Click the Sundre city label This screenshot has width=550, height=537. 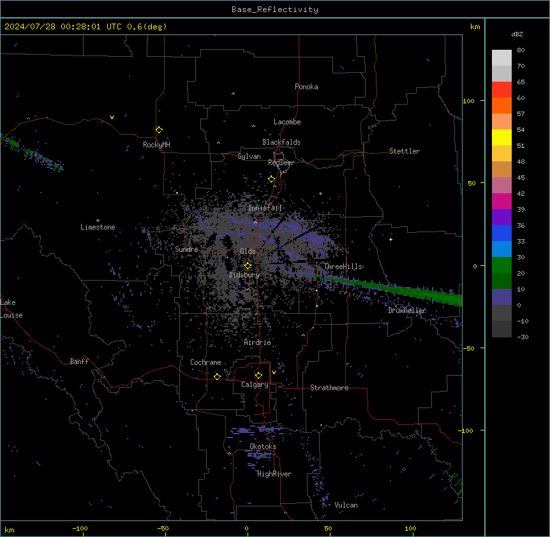click(x=186, y=249)
